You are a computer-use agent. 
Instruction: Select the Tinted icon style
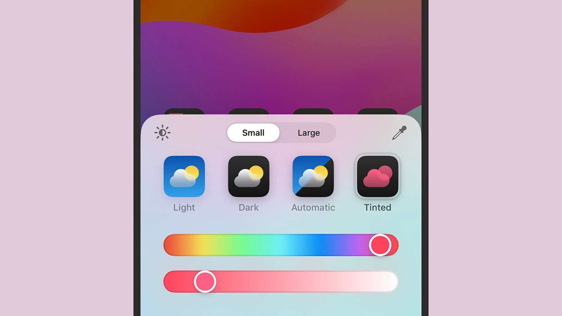point(378,177)
